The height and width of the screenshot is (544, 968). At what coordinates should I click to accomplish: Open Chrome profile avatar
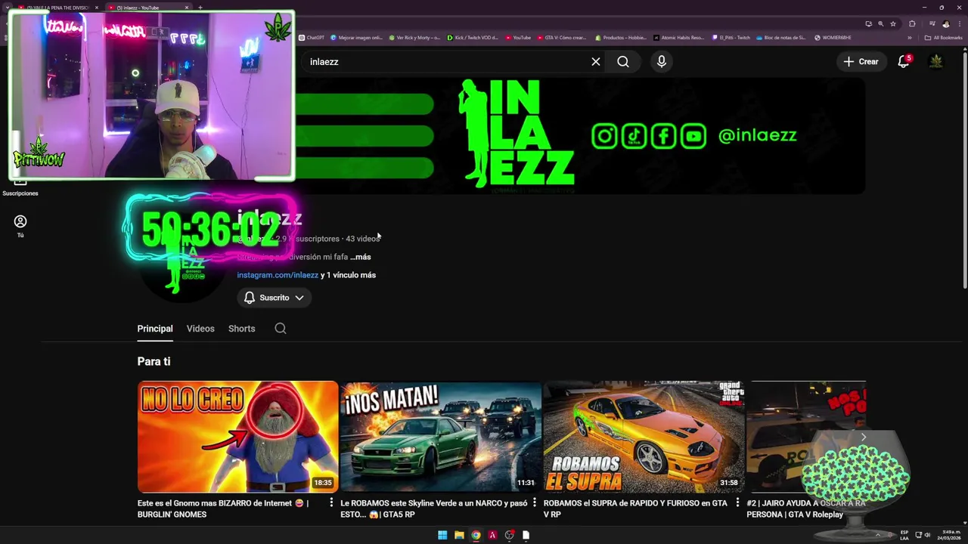point(945,23)
